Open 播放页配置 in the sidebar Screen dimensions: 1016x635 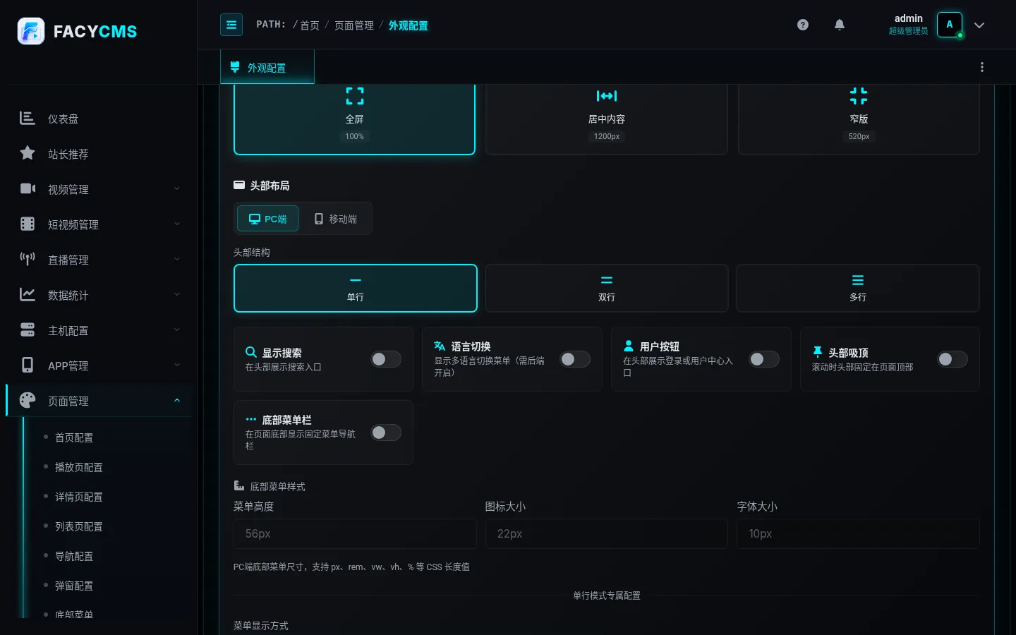[x=79, y=467]
